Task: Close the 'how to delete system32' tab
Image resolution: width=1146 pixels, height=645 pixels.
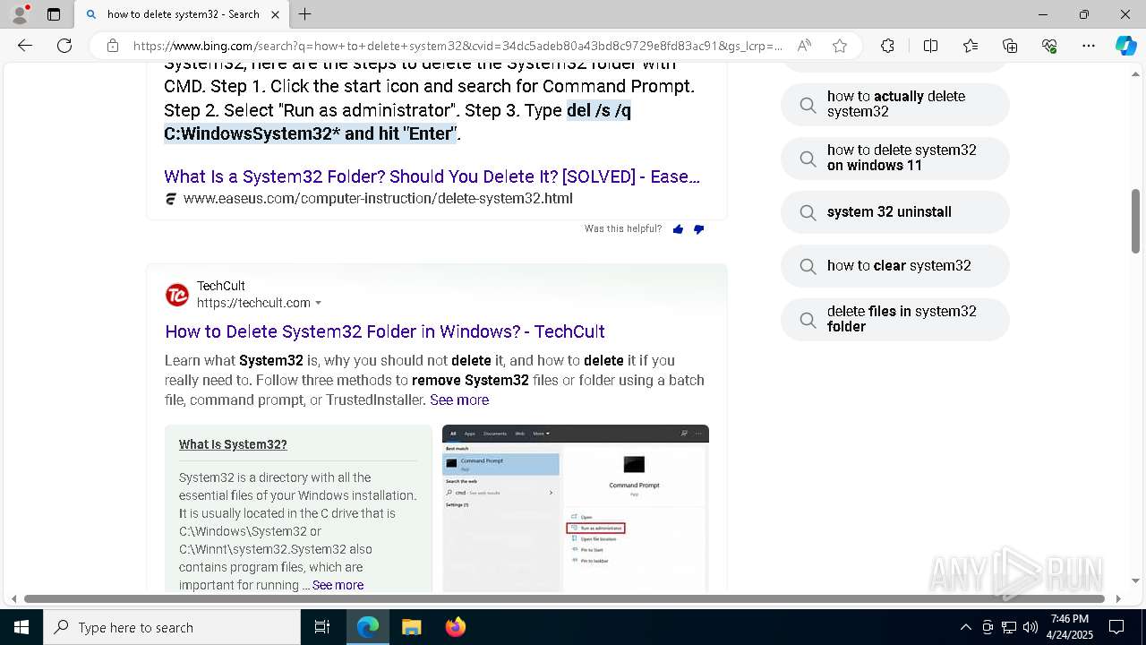Action: 275,14
